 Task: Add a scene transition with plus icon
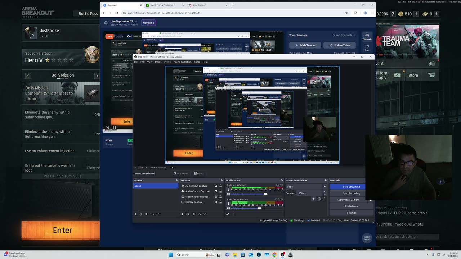[x=314, y=199]
